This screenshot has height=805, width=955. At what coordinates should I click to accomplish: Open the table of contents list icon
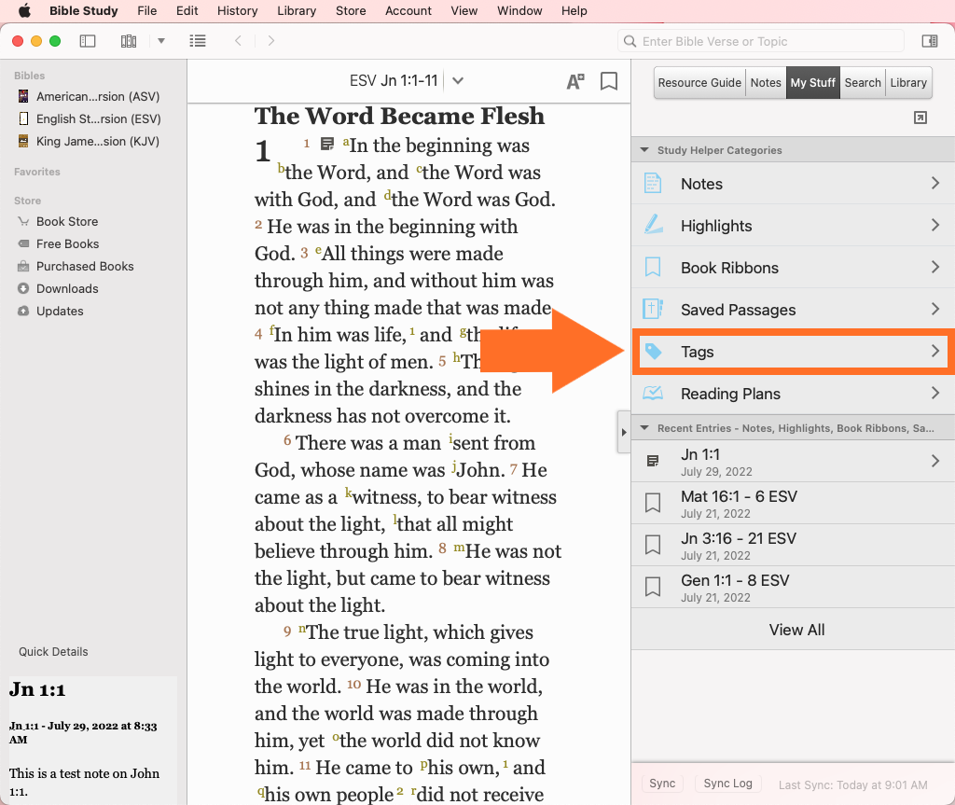[x=198, y=41]
